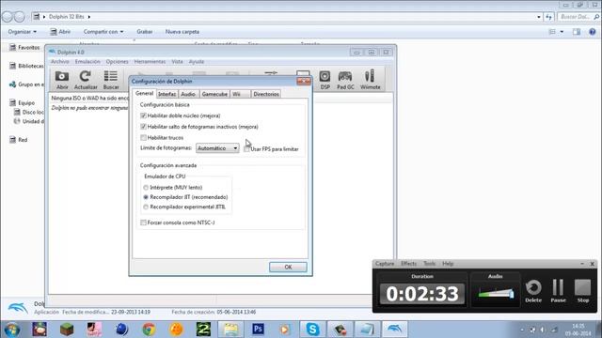The width and height of the screenshot is (602, 338).
Task: Switch to the Audio tab
Action: [x=188, y=94]
